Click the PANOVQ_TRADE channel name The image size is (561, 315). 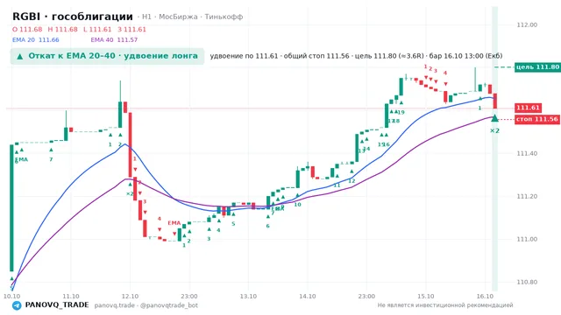[x=57, y=305]
